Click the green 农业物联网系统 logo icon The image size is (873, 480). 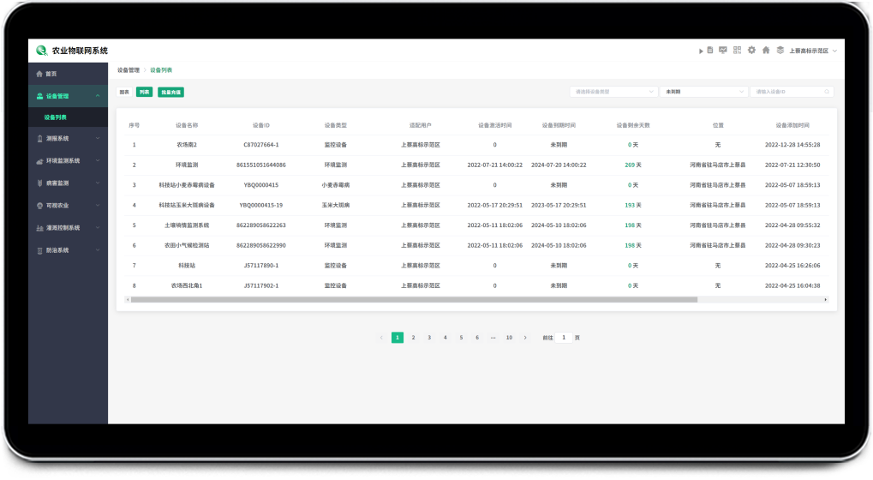click(41, 51)
